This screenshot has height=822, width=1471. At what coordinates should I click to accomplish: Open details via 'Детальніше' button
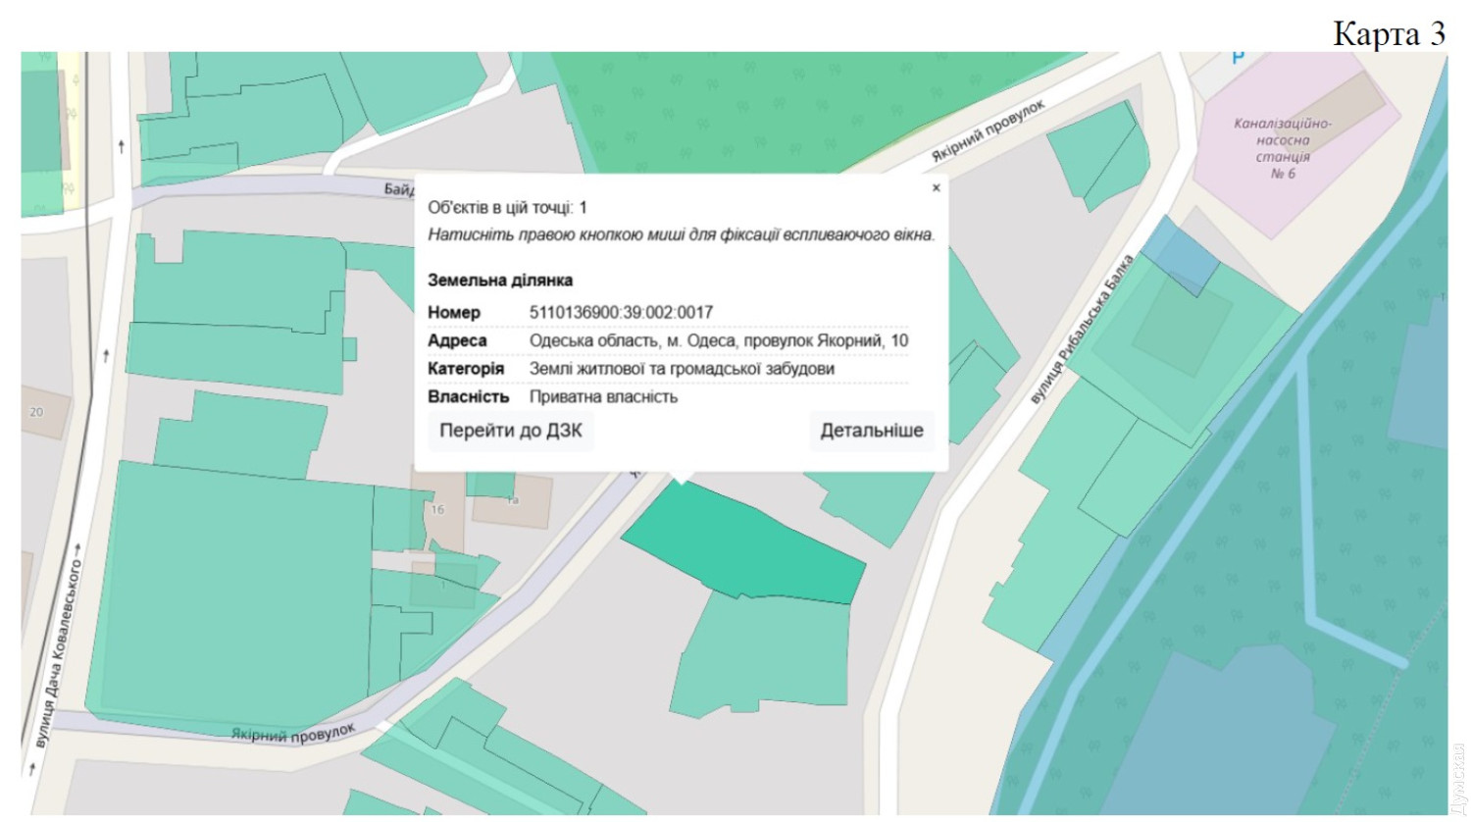coord(871,431)
